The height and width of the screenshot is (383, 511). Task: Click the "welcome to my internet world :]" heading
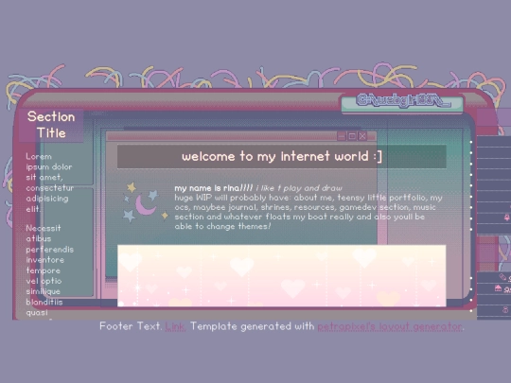point(282,156)
